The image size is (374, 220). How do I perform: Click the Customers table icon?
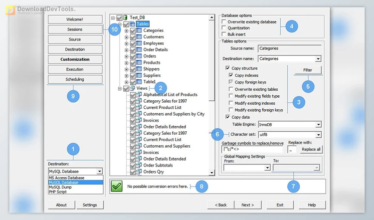(139, 37)
